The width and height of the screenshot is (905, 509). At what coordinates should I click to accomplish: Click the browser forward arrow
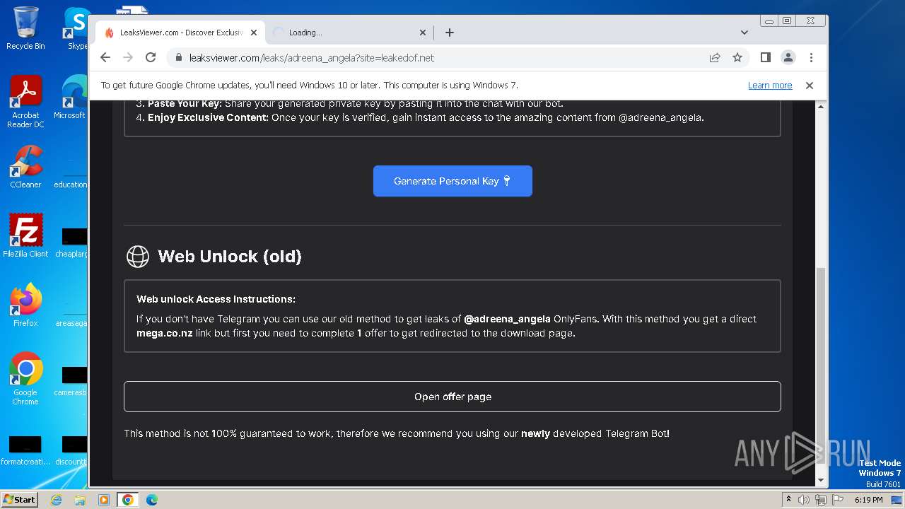128,57
